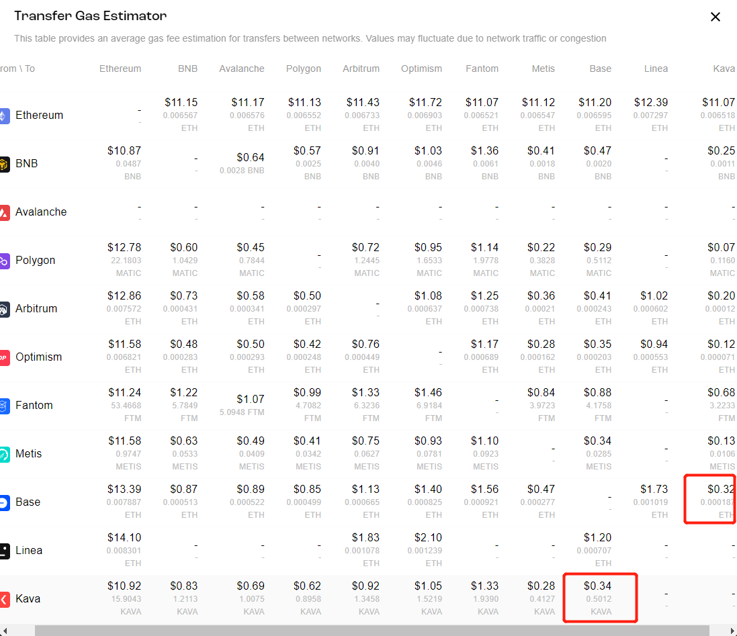Click the $0.34 Kava to Base fee
Screen dimensions: 737x636
(597, 586)
